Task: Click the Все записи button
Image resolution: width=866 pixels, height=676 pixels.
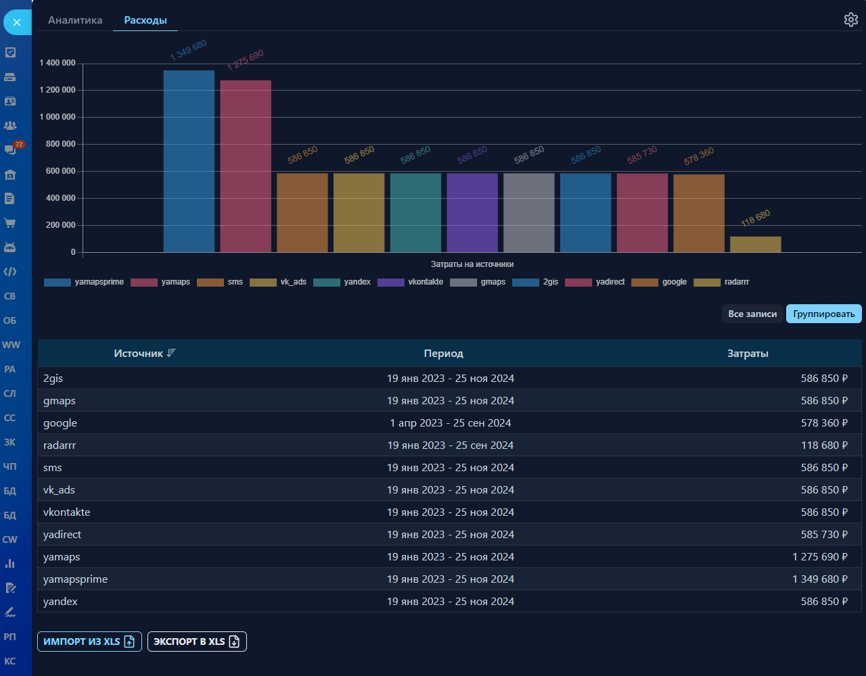Action: 752,314
